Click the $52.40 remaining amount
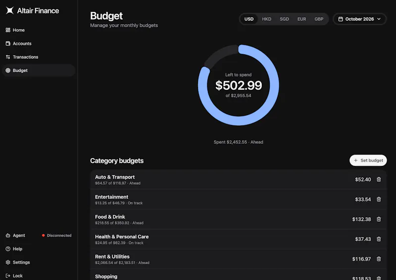The image size is (396, 280). click(x=363, y=179)
